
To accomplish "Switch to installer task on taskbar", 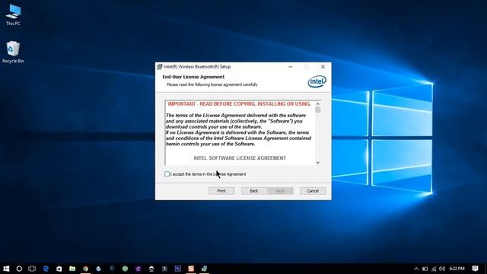I will 204,269.
